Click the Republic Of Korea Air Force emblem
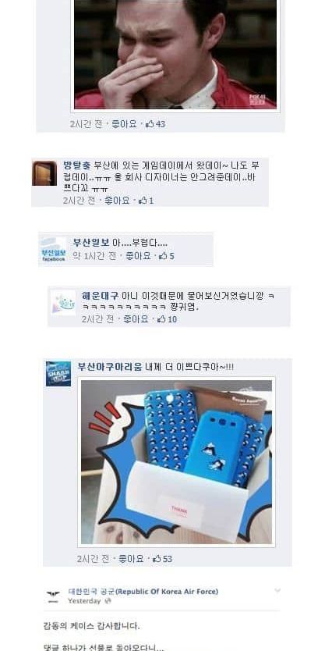 pyautogui.click(x=53, y=595)
